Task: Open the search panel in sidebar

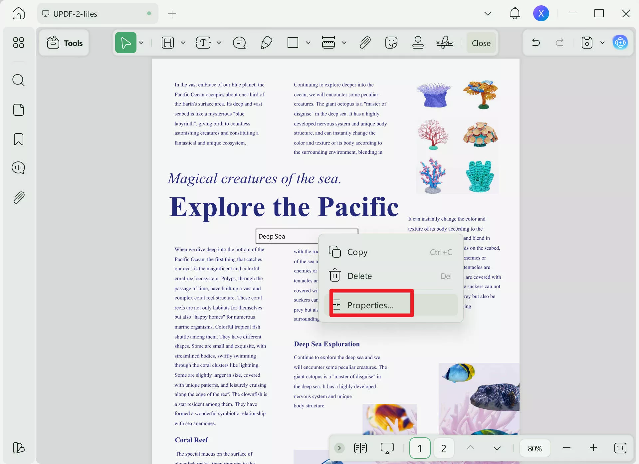Action: tap(18, 80)
